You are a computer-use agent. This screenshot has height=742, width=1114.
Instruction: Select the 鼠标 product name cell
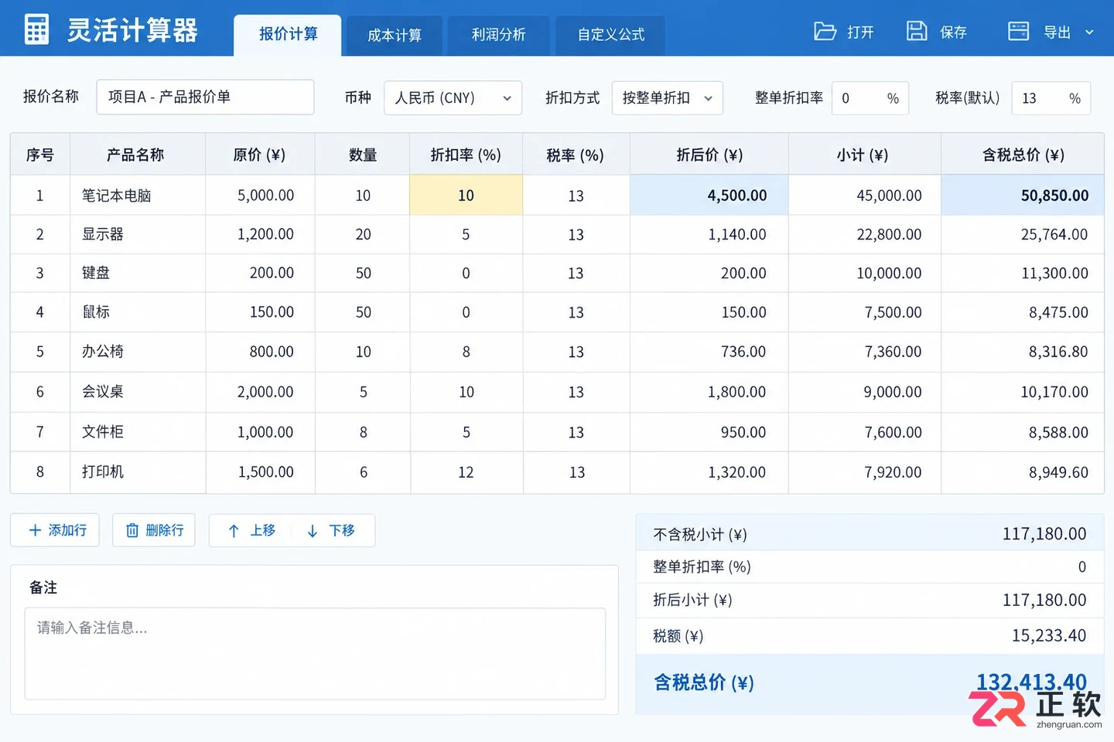[138, 312]
